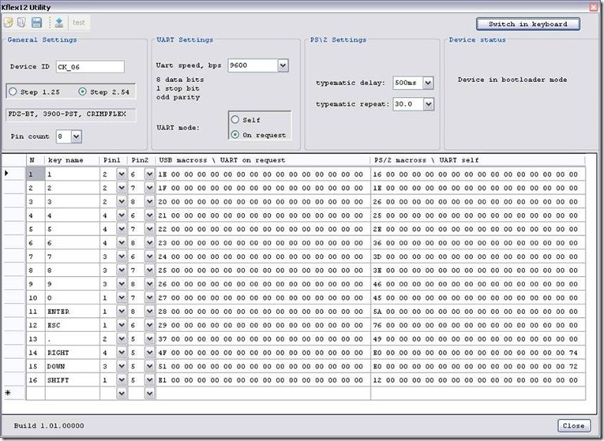Select the 'Step 2.54' radio button

point(82,92)
